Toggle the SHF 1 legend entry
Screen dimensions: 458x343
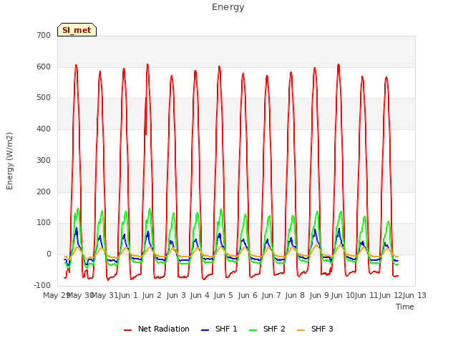click(x=219, y=329)
